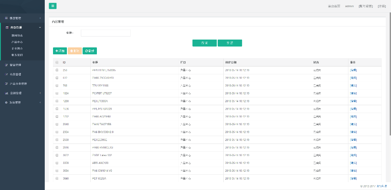
Task: Collapse the 内容管理 menu chevron
Action: point(40,27)
